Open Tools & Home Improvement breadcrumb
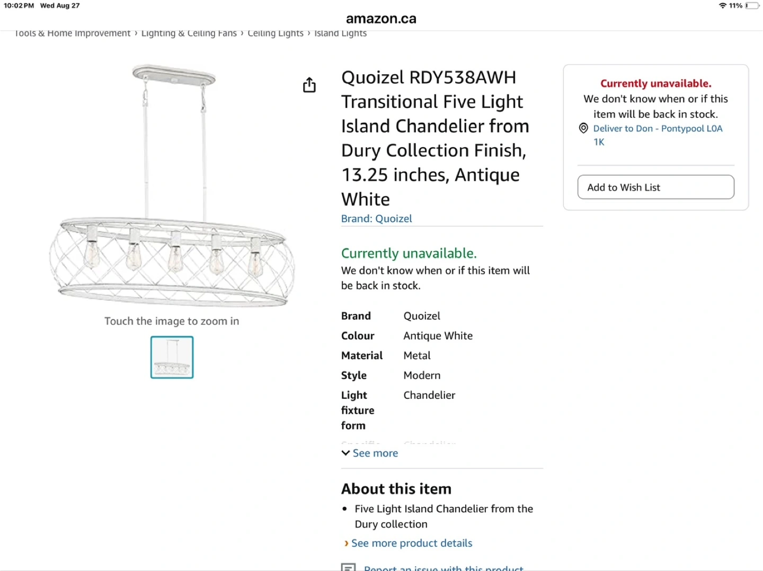Screen dimensions: 763x571 [x=73, y=33]
